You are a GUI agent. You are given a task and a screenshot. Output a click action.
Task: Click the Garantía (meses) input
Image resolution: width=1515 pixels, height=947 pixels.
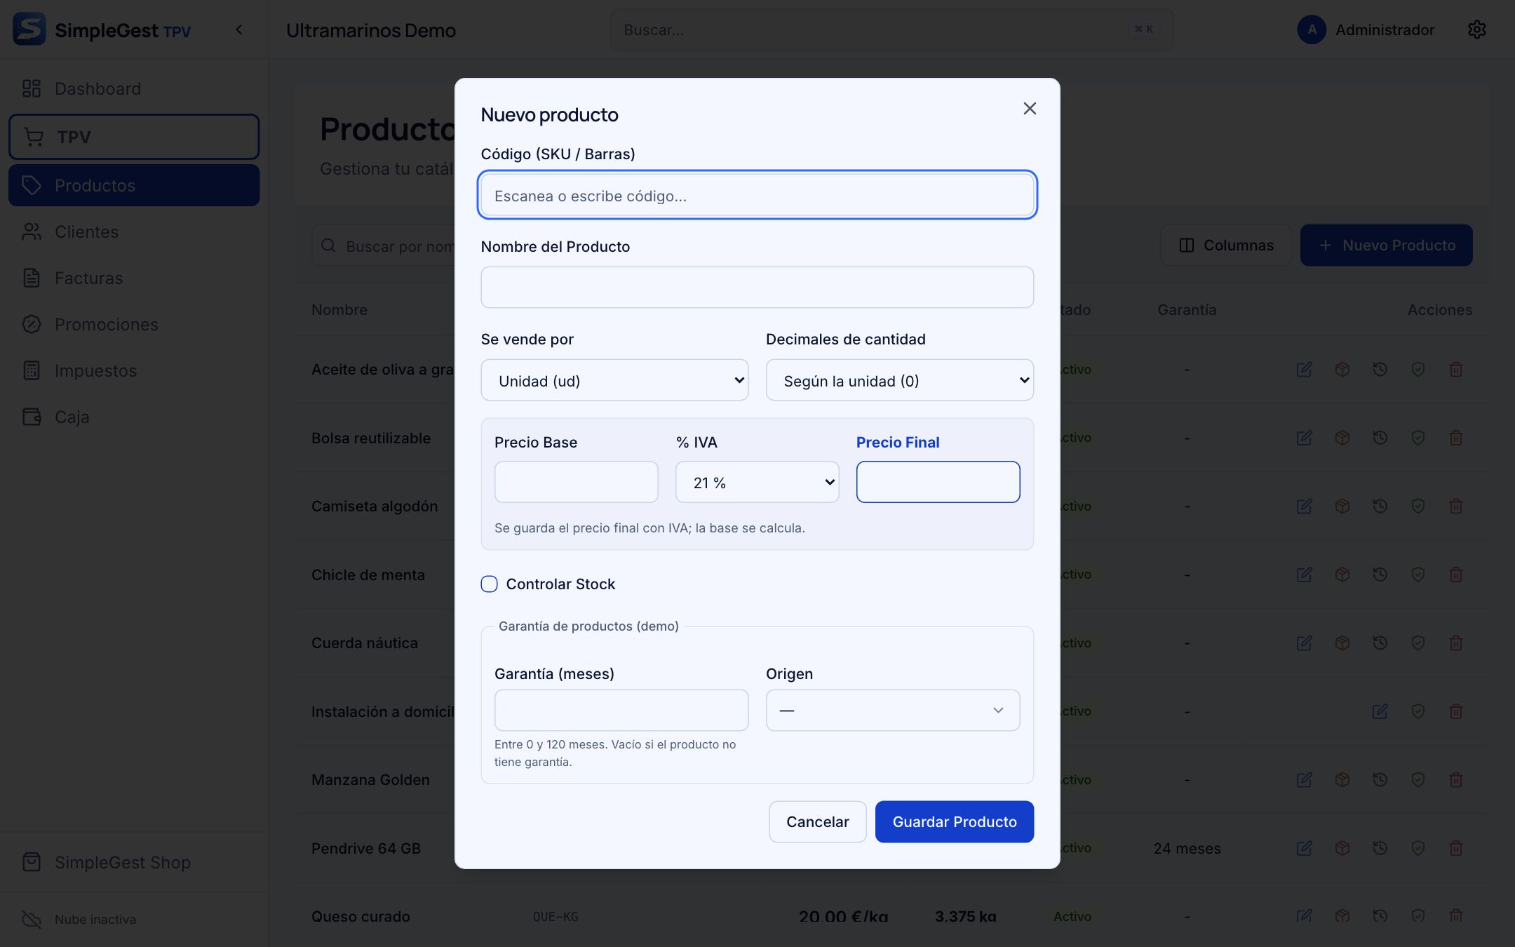point(621,710)
